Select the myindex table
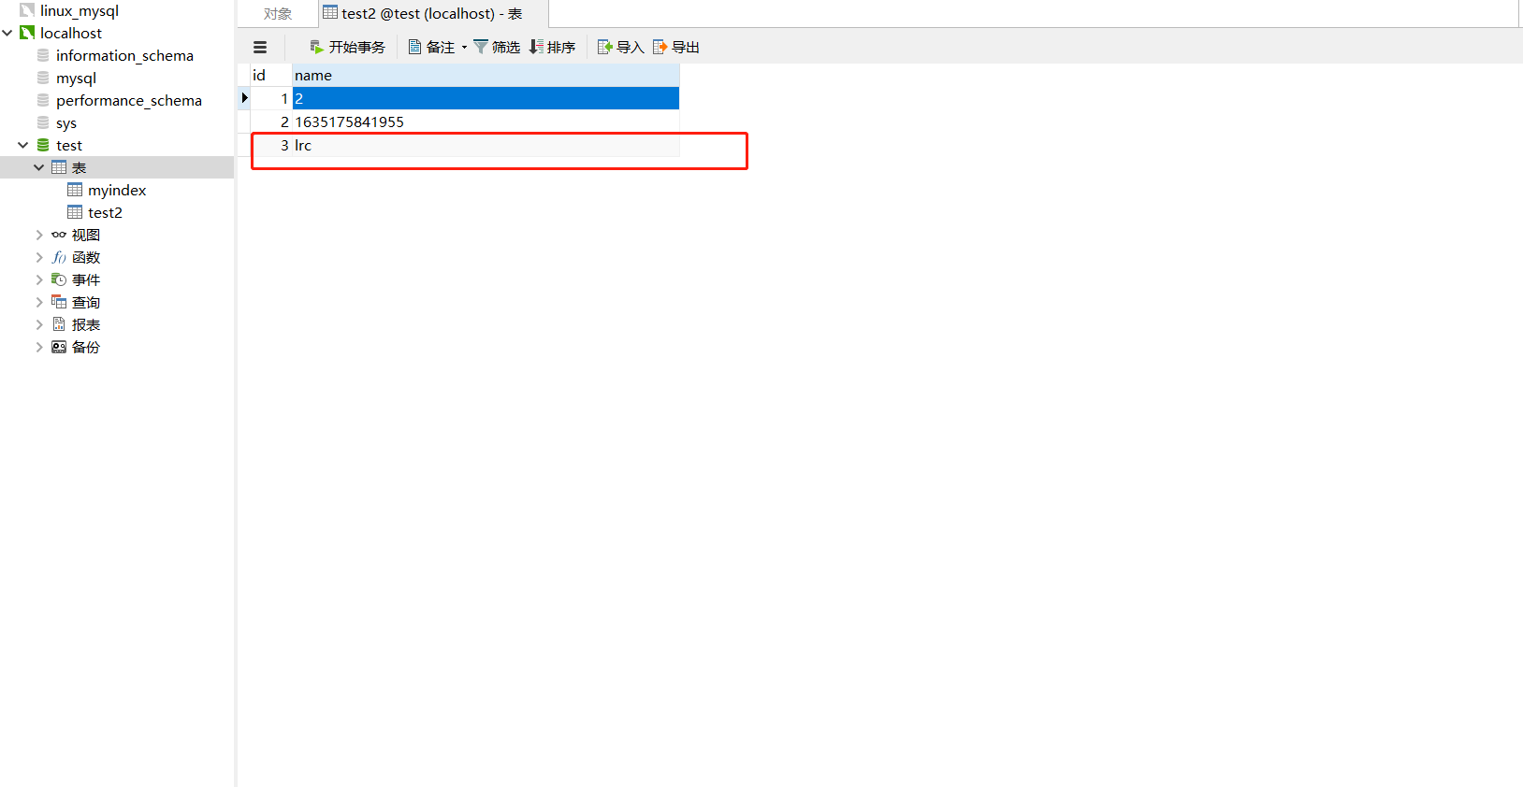Screen dimensions: 1523x787 tap(117, 190)
